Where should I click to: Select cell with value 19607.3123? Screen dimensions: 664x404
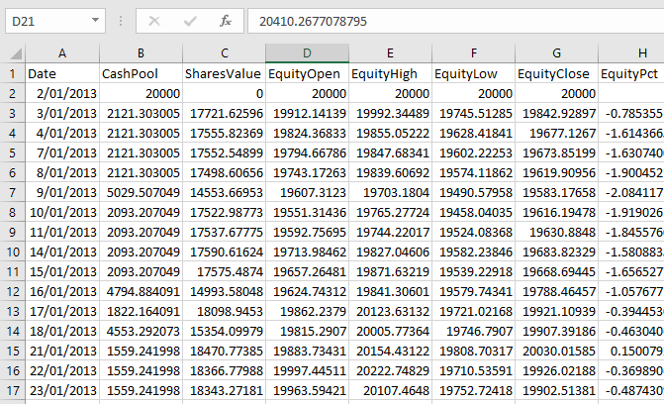pyautogui.click(x=307, y=192)
